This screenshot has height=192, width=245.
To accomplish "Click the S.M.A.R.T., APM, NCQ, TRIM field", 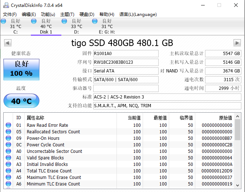I will coord(167,106).
